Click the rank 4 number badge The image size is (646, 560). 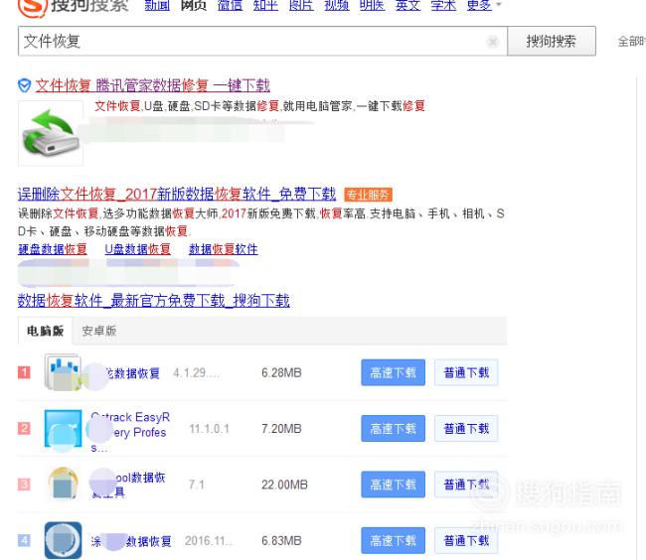click(x=24, y=540)
